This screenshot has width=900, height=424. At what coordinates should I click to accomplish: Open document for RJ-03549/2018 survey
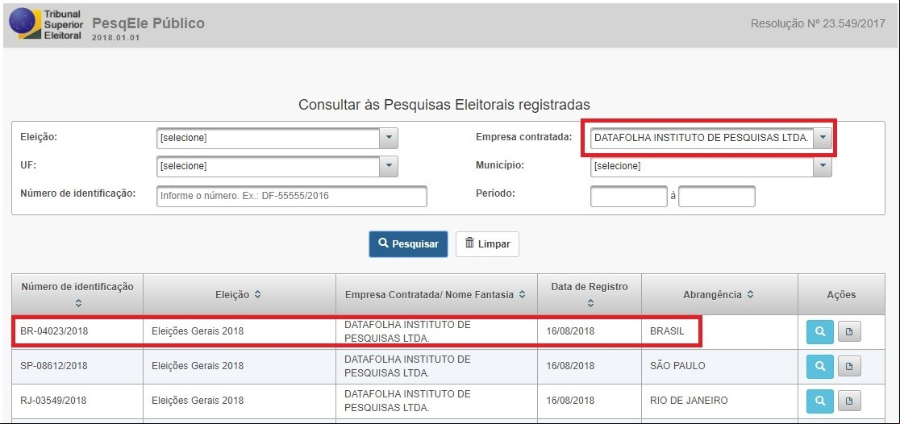[x=849, y=401]
